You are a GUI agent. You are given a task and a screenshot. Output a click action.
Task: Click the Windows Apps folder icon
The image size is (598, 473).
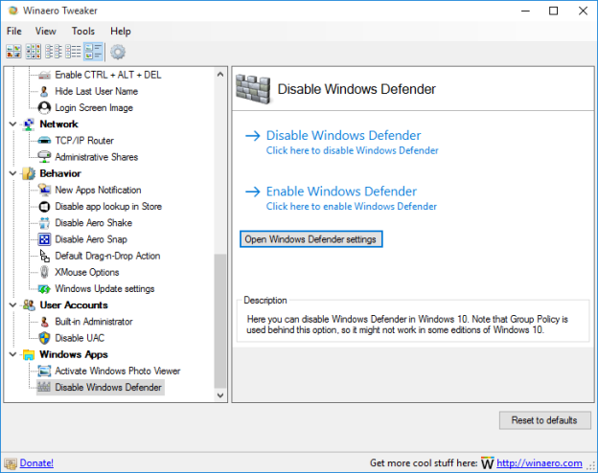(x=29, y=354)
